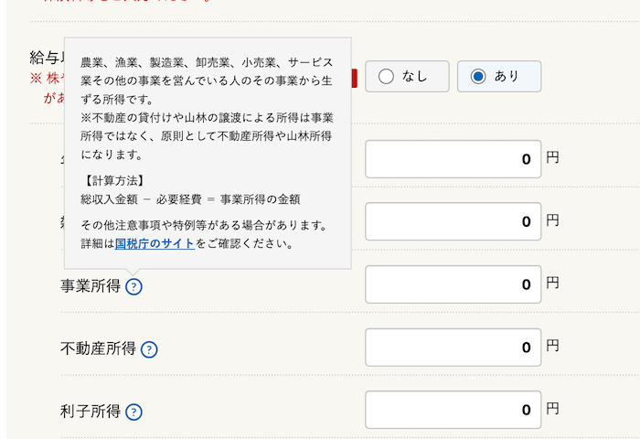640x439 pixels.
Task: Click the 利子所得 label text
Action: [x=91, y=412]
